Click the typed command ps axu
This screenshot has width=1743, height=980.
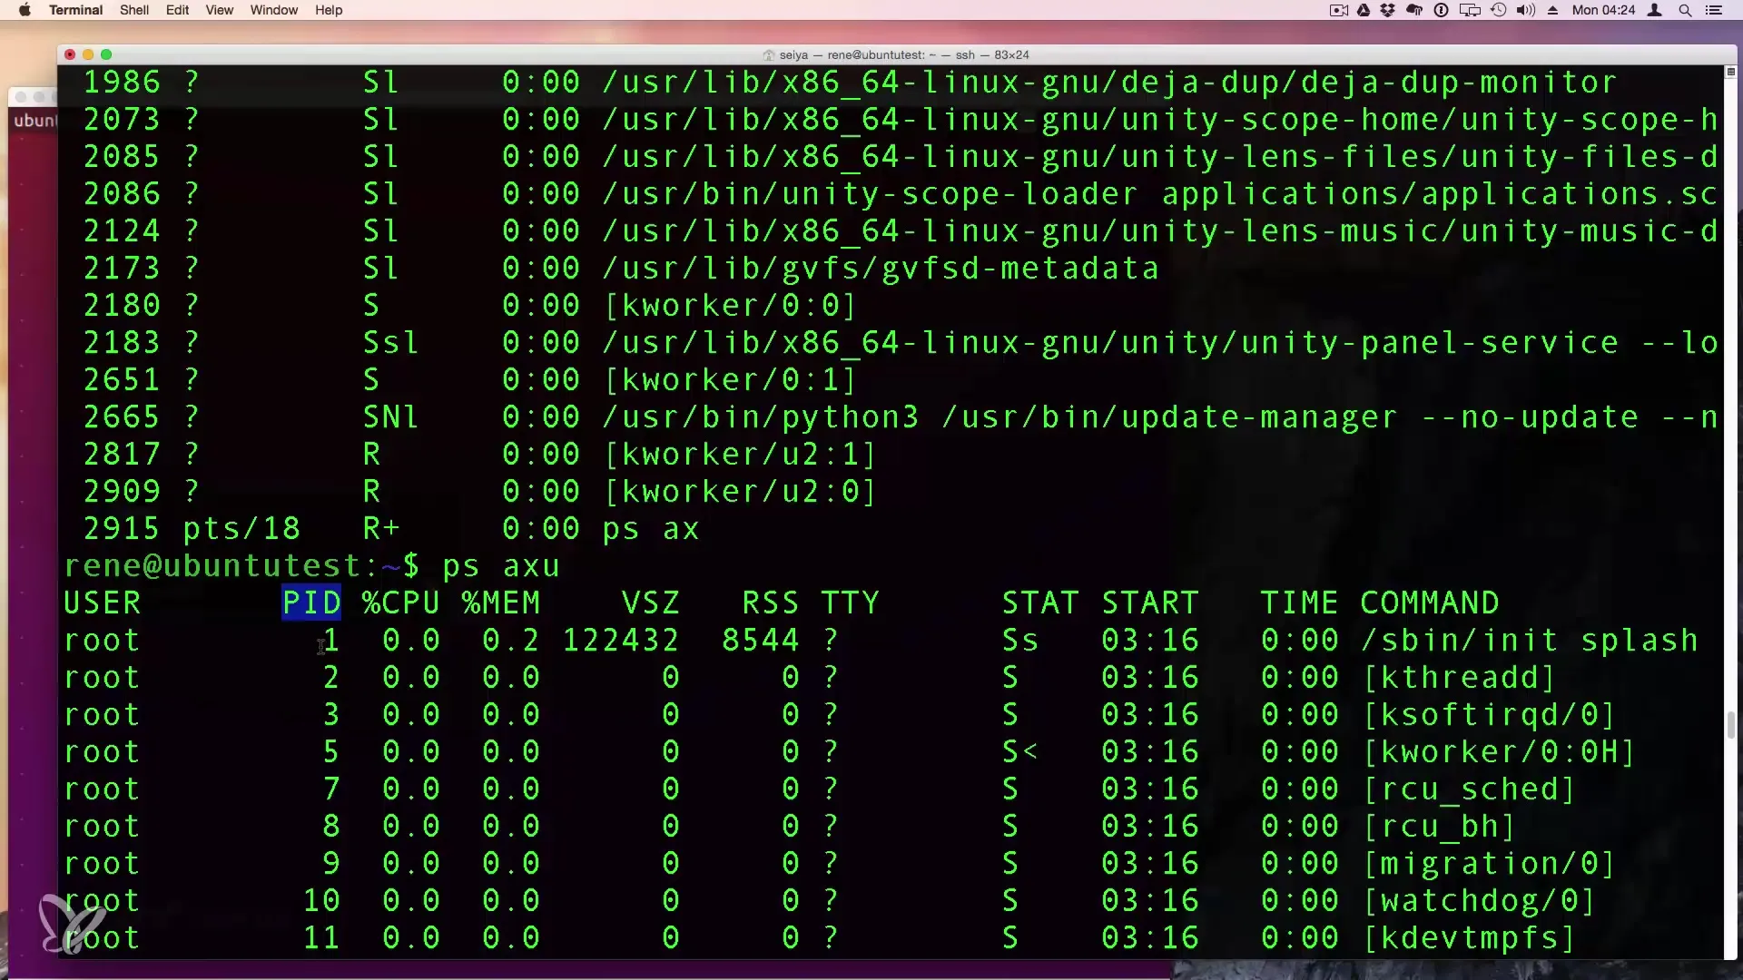pos(501,565)
